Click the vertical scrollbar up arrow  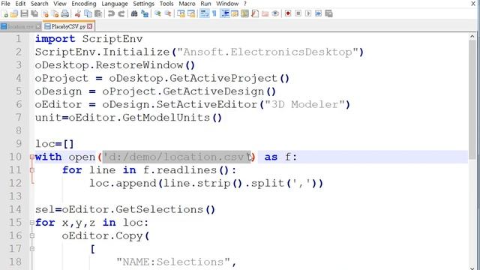(472, 37)
